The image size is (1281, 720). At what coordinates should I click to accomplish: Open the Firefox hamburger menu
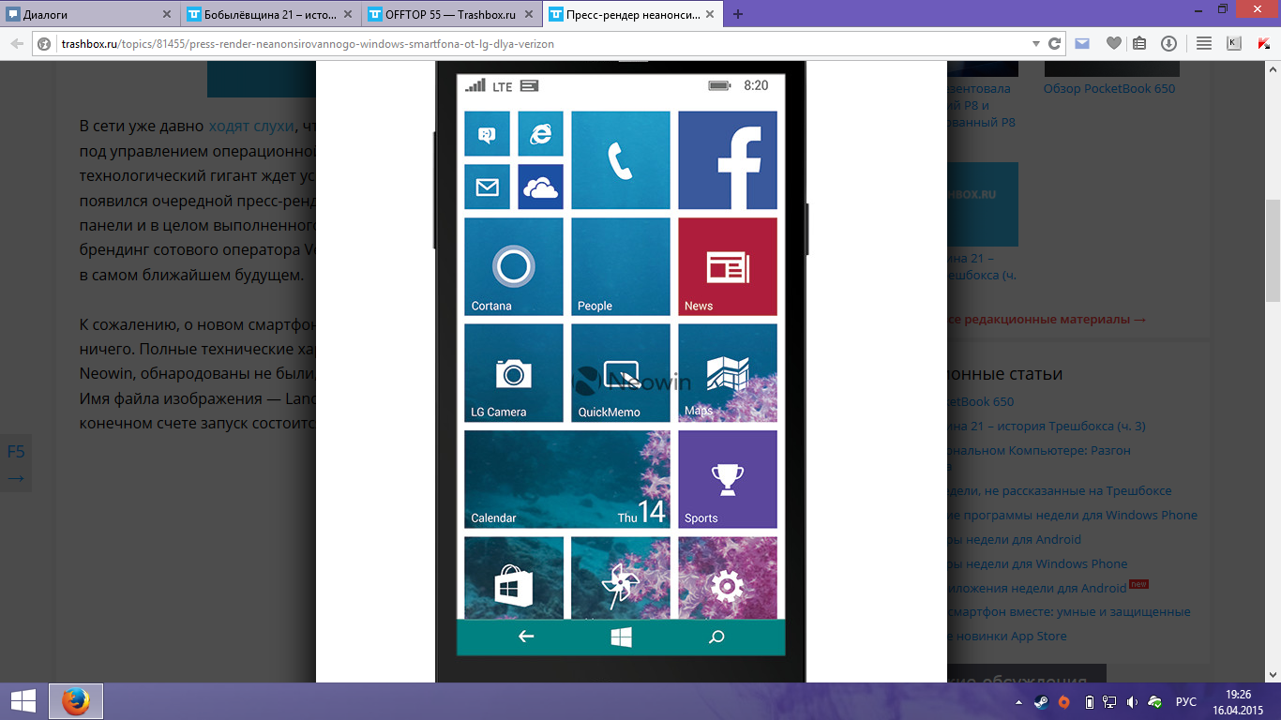(x=1204, y=43)
